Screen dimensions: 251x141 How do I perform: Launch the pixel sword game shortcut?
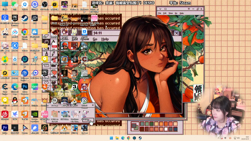(x=54, y=128)
